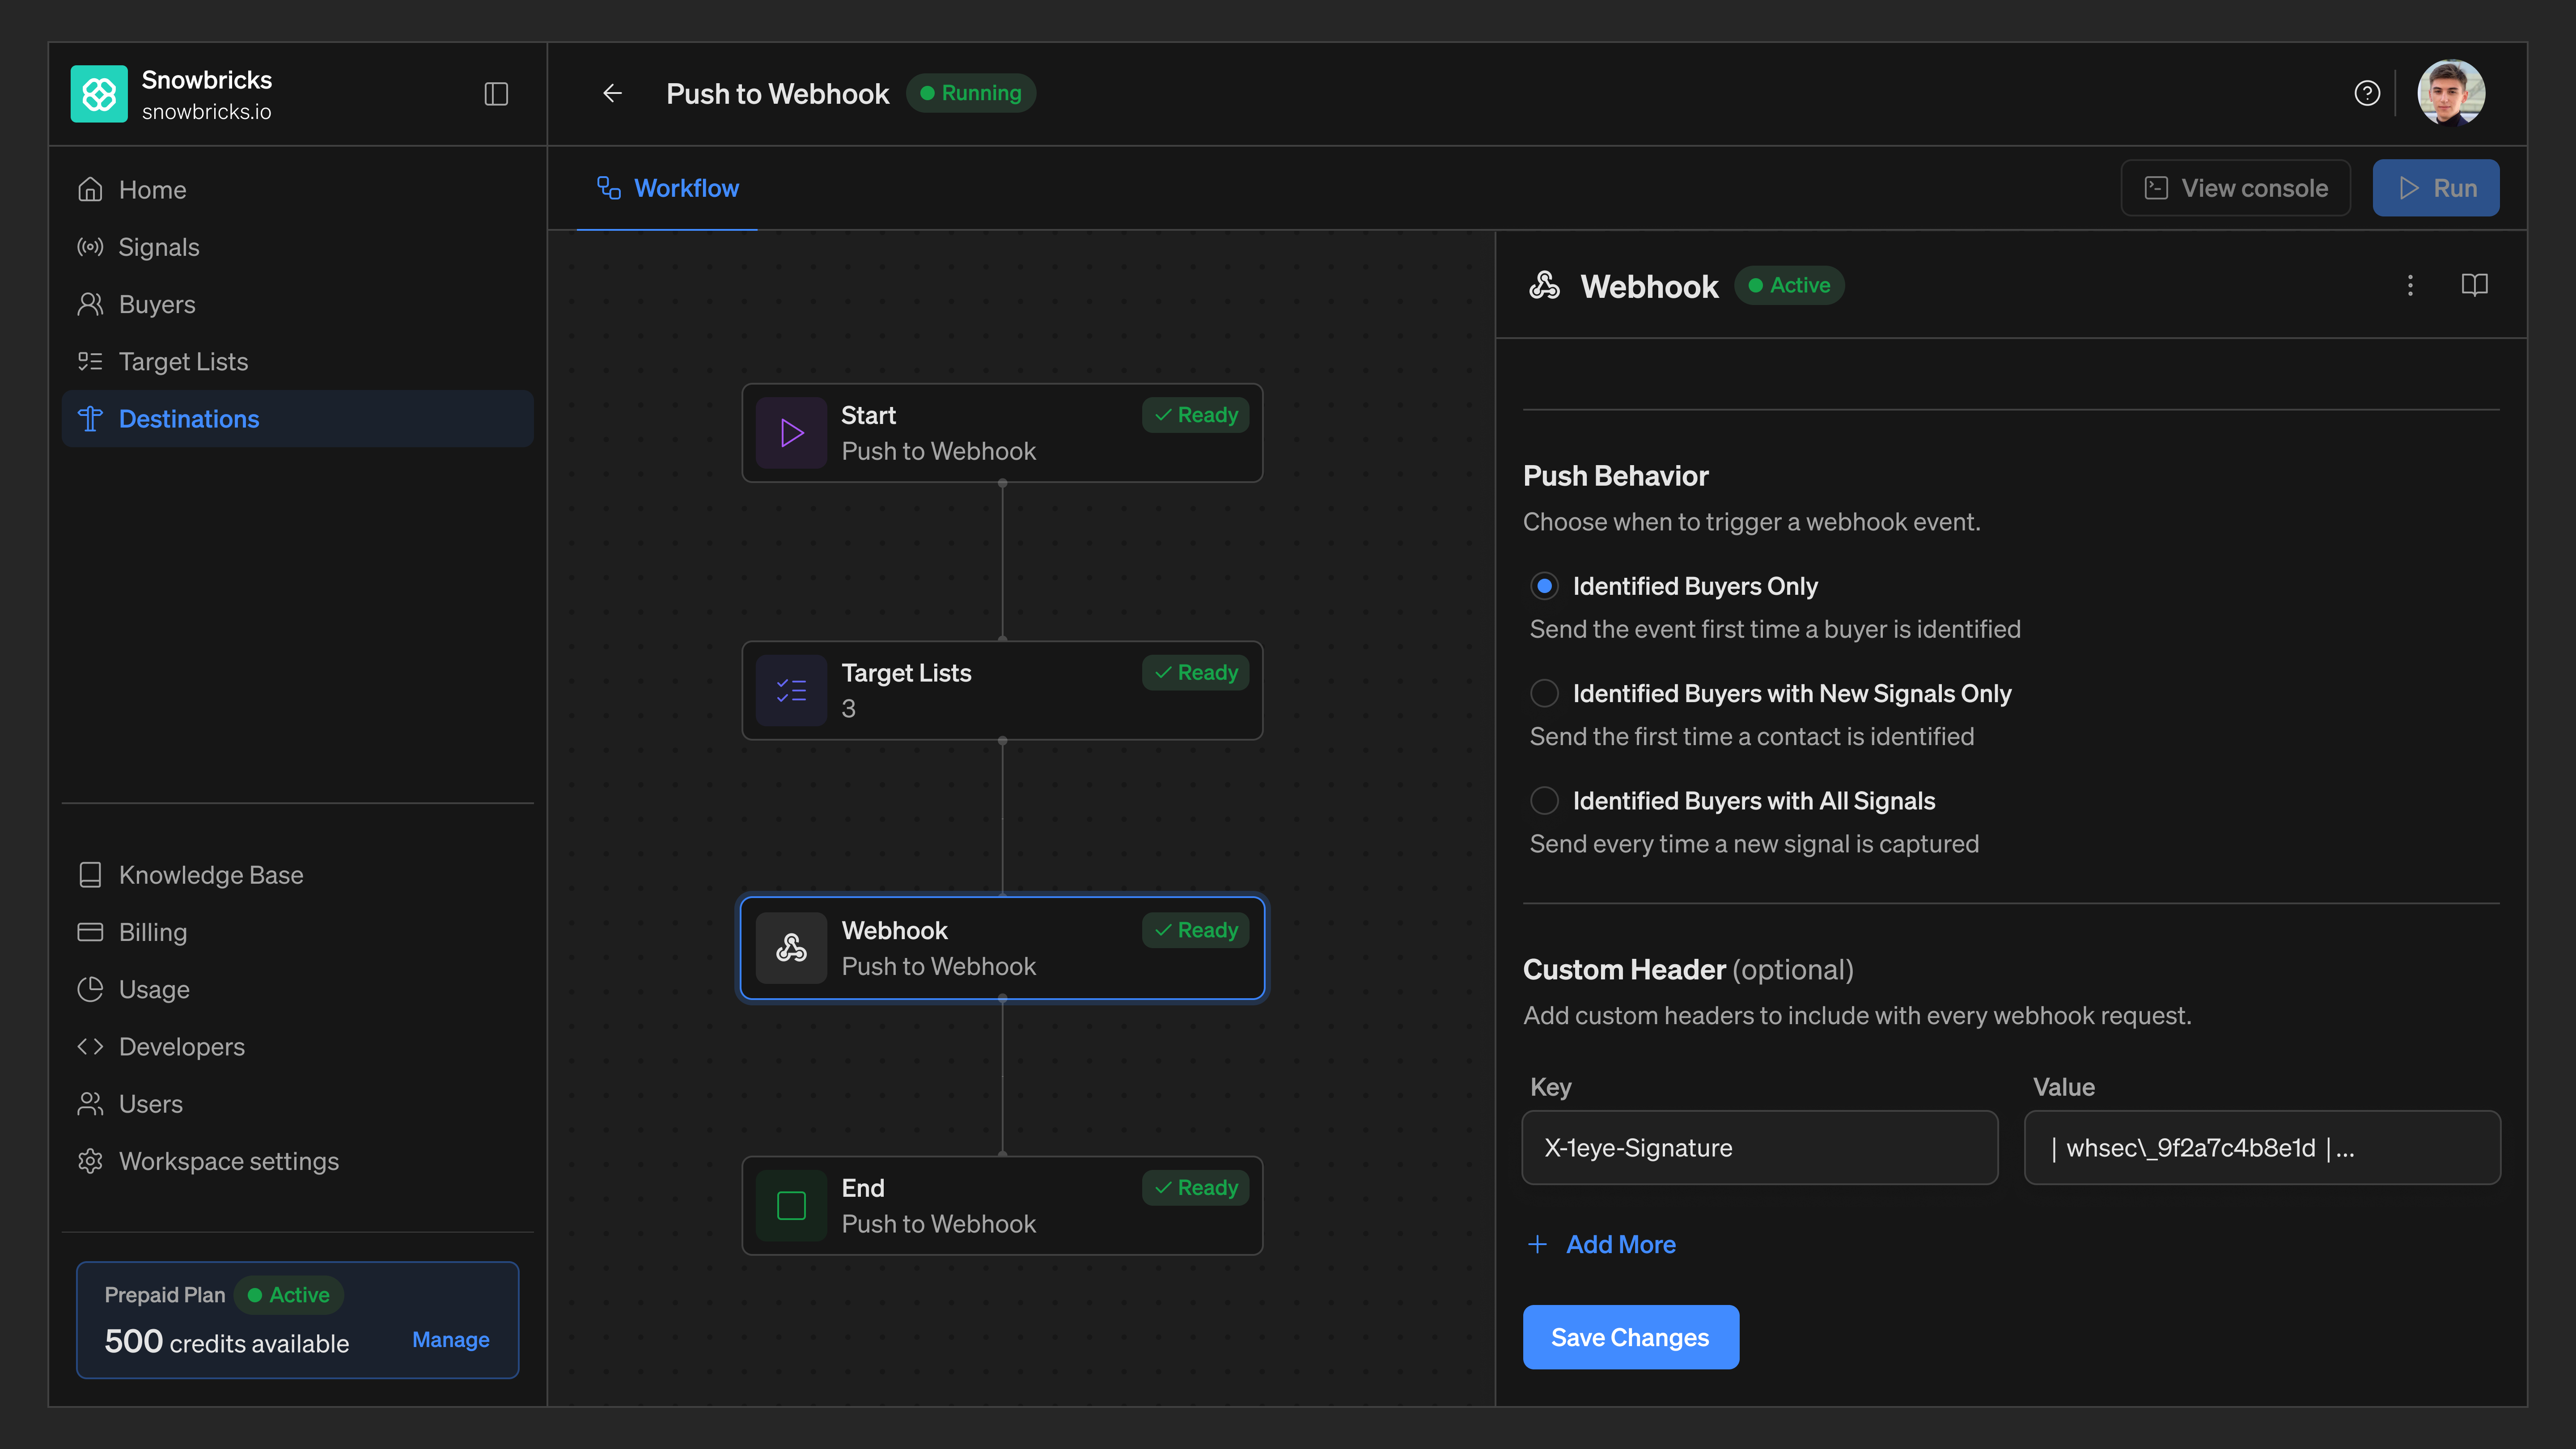Open the docs book icon in Webhook panel
This screenshot has width=2576, height=1449.
click(2474, 285)
